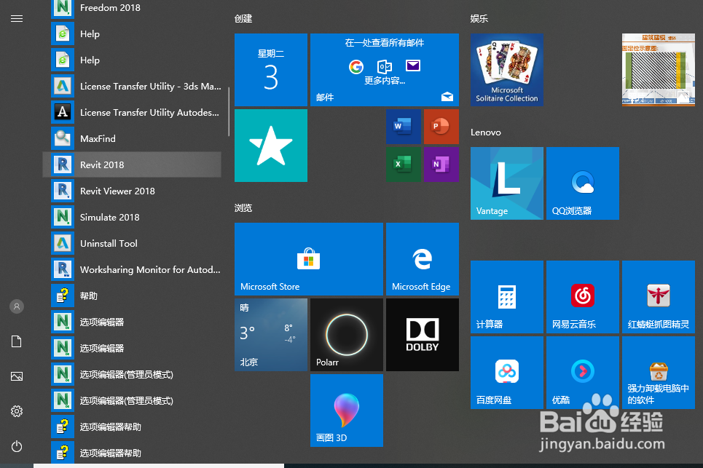Open the 帮助 help entry
This screenshot has height=468, width=703.
pos(136,296)
